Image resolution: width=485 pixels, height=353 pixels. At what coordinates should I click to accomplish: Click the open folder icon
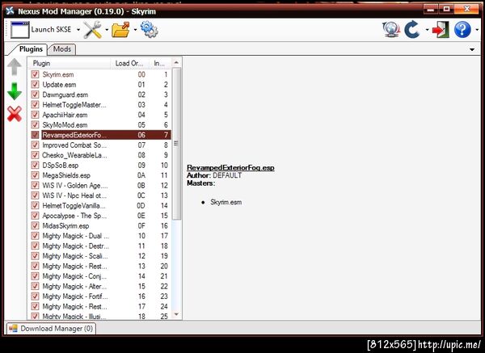pos(120,30)
